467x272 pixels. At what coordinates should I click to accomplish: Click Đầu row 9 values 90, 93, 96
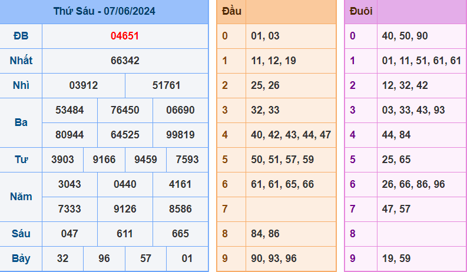click(x=274, y=258)
